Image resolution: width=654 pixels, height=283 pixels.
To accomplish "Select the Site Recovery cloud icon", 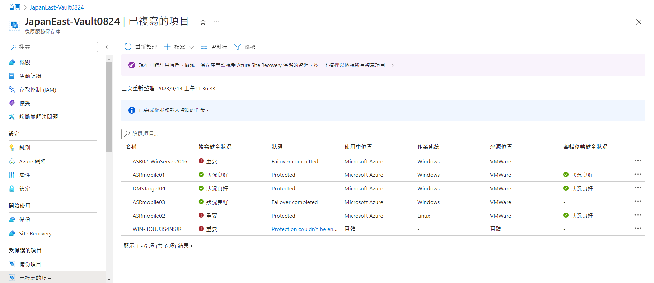I will point(12,233).
